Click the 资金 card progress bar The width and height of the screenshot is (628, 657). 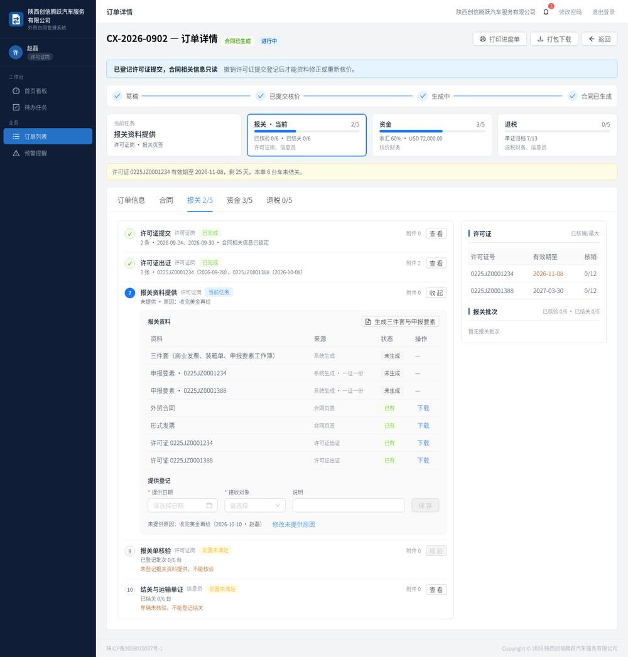[432, 131]
